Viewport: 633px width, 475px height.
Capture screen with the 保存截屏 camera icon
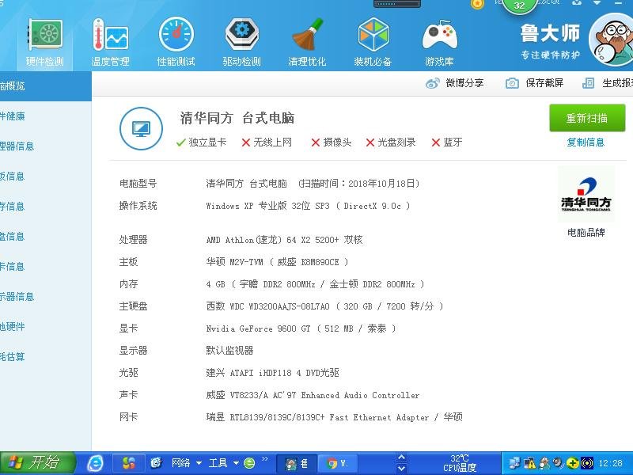click(513, 82)
